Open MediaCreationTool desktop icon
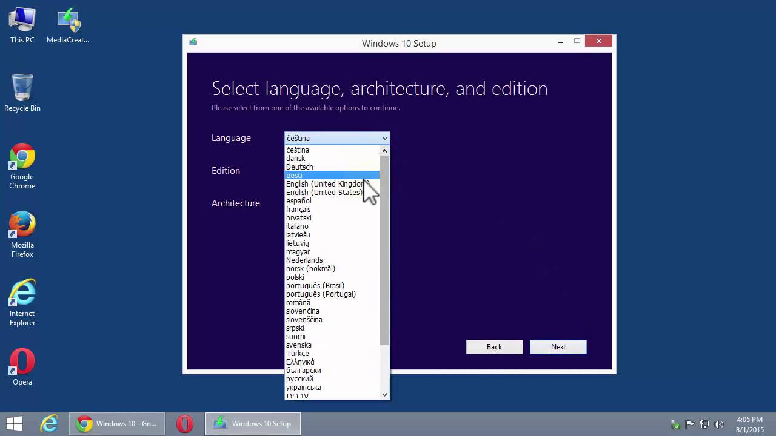The height and width of the screenshot is (436, 776). point(68,26)
